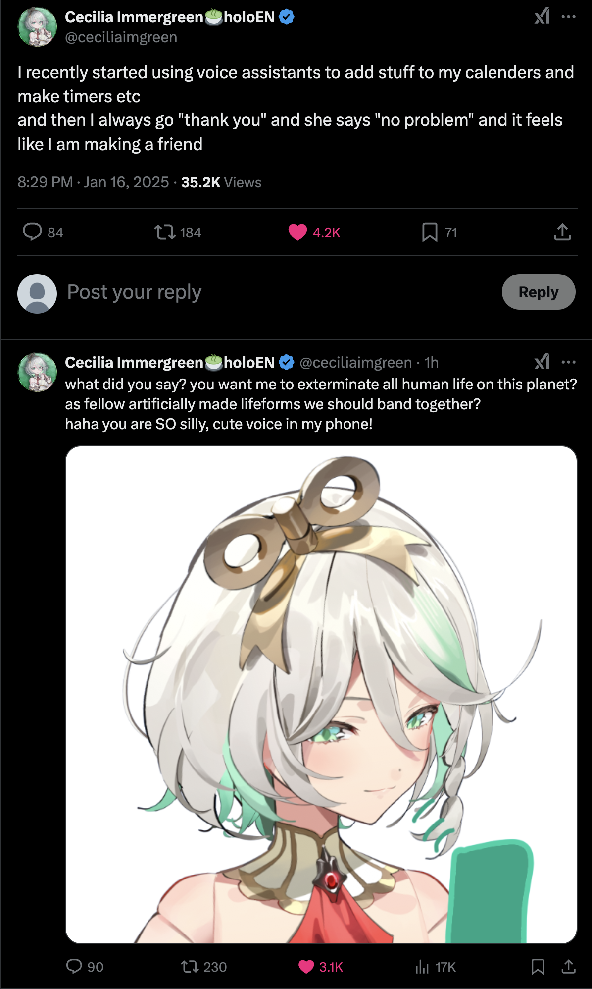The width and height of the screenshot is (592, 989).
Task: Repost the reply tweet with 230 reposts
Action: tap(189, 966)
